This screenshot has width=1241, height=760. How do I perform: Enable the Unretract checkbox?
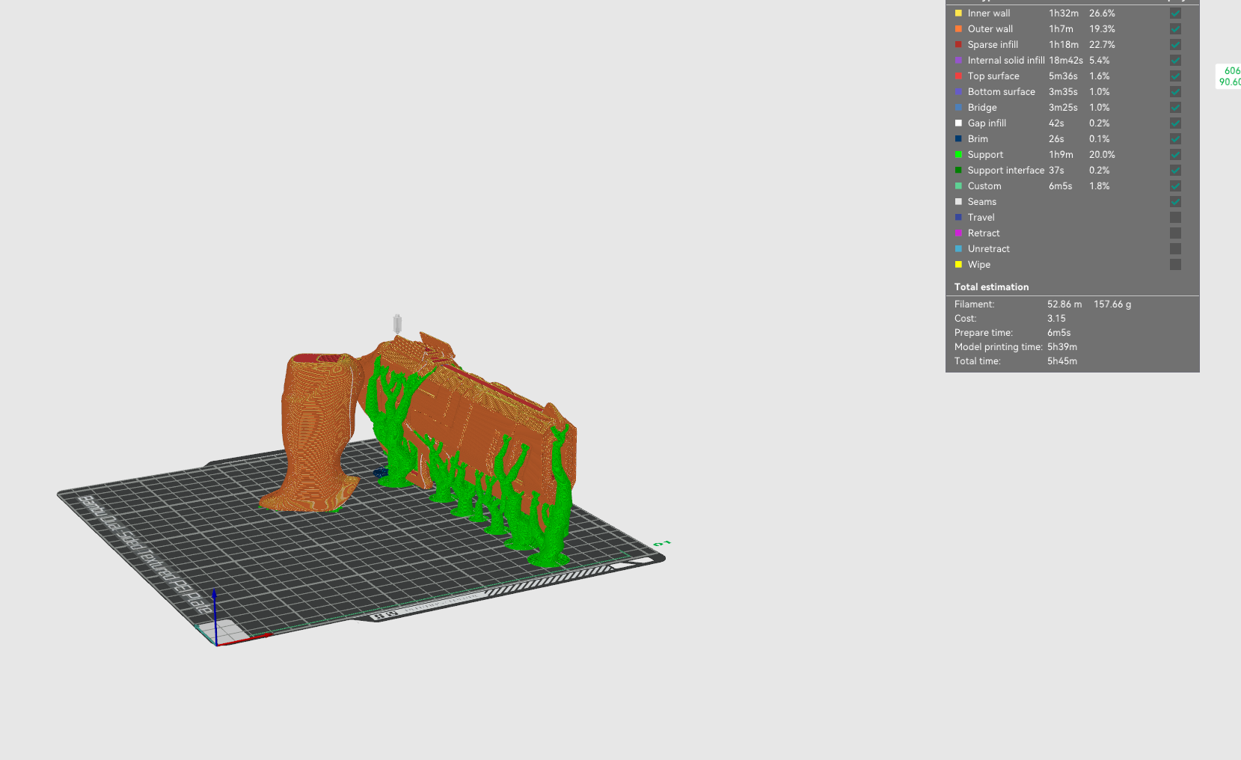coord(1175,249)
